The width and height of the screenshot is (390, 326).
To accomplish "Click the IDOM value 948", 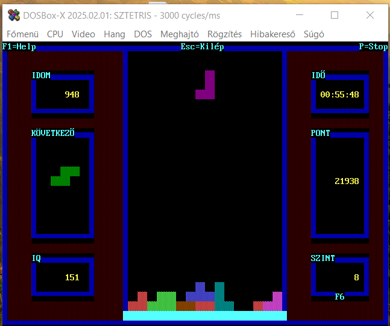I will (72, 94).
